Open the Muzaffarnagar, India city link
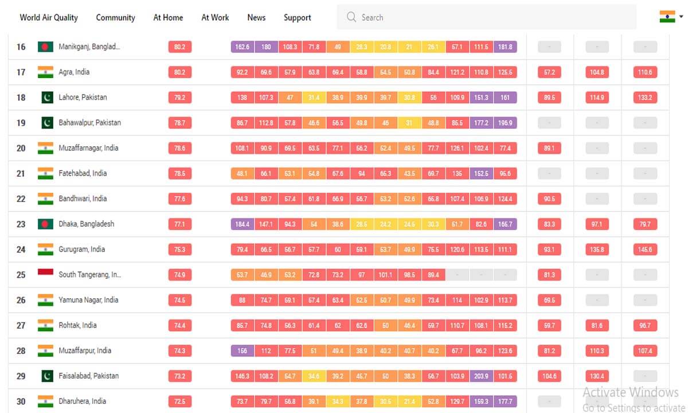Image resolution: width=688 pixels, height=413 pixels. pos(88,148)
